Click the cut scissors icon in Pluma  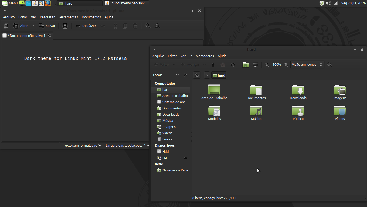115,26
